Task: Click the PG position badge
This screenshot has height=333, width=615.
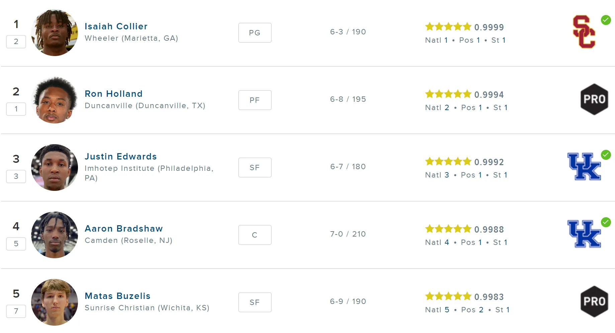Action: (x=255, y=33)
